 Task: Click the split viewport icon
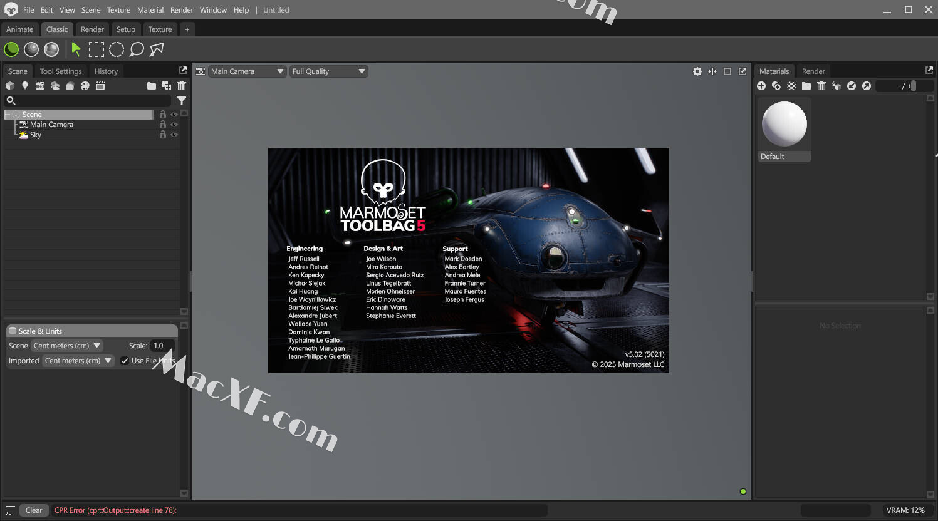tap(712, 71)
